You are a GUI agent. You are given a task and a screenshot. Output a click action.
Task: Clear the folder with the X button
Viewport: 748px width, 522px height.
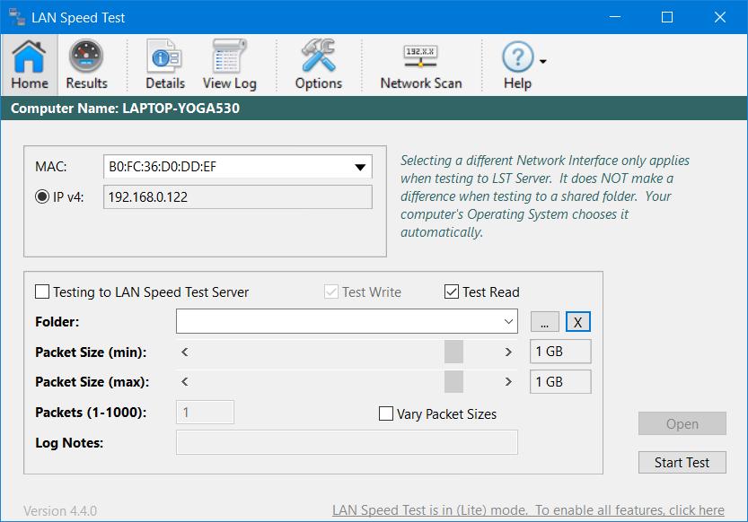pos(577,321)
